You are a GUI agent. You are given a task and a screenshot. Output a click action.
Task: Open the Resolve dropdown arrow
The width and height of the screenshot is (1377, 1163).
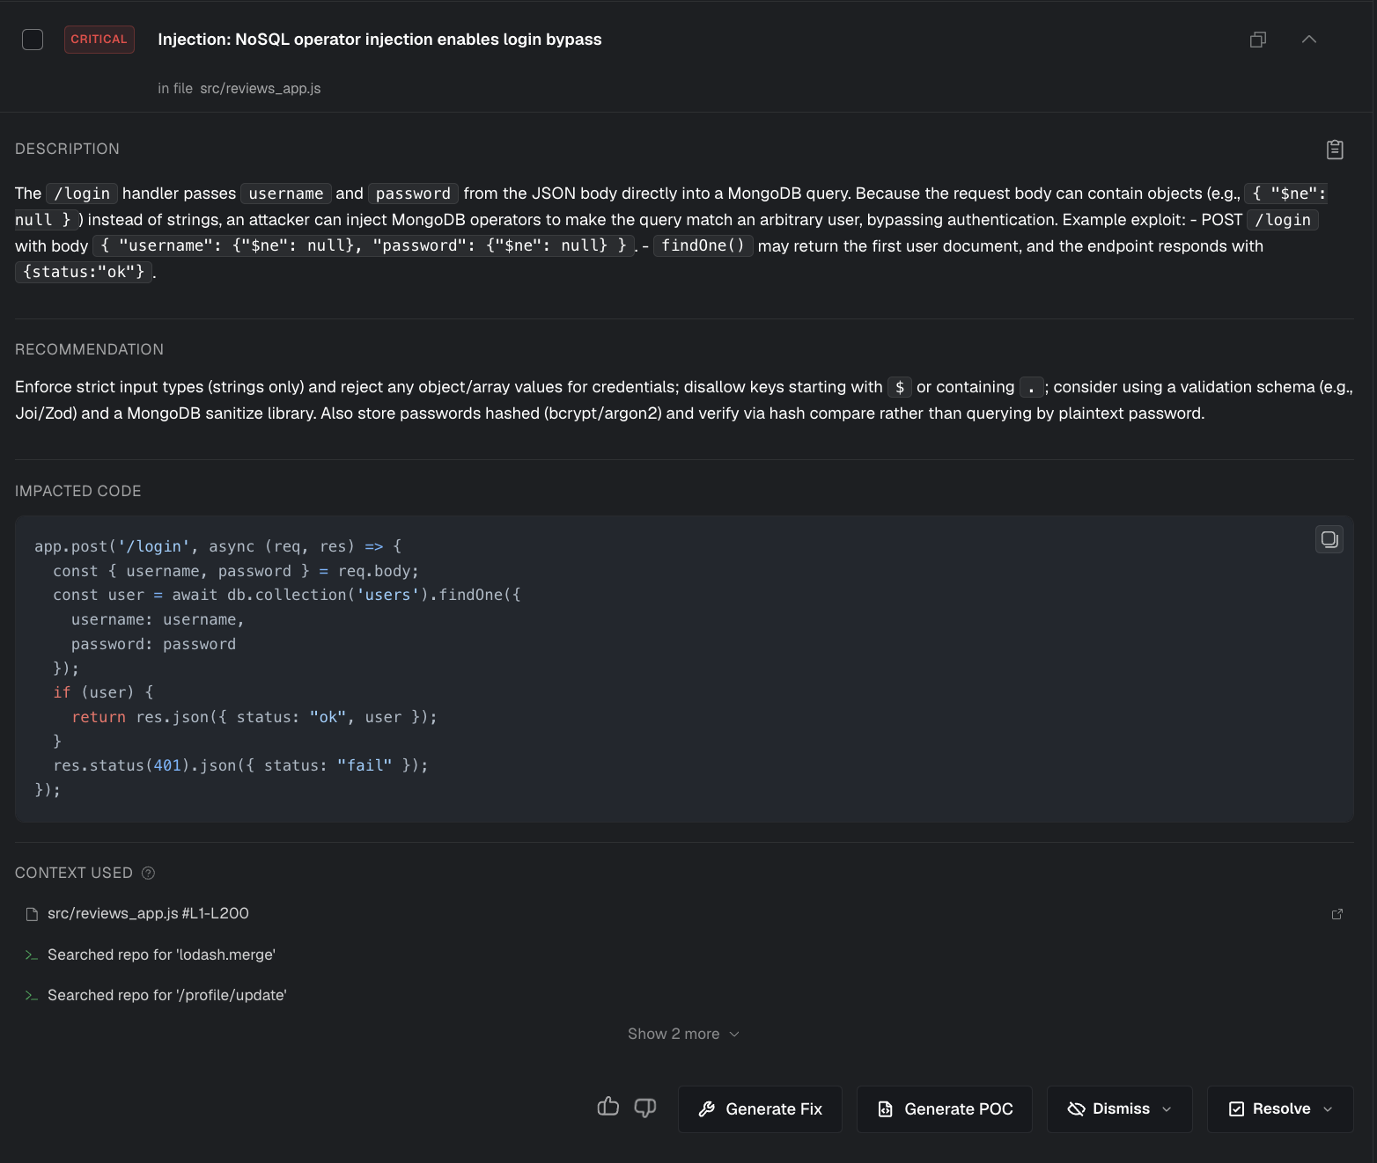point(1328,1109)
